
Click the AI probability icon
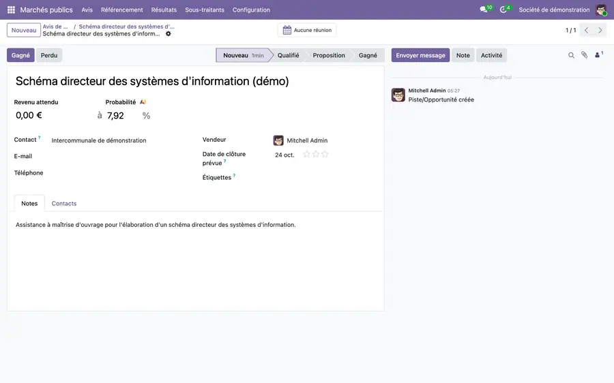pyautogui.click(x=143, y=102)
